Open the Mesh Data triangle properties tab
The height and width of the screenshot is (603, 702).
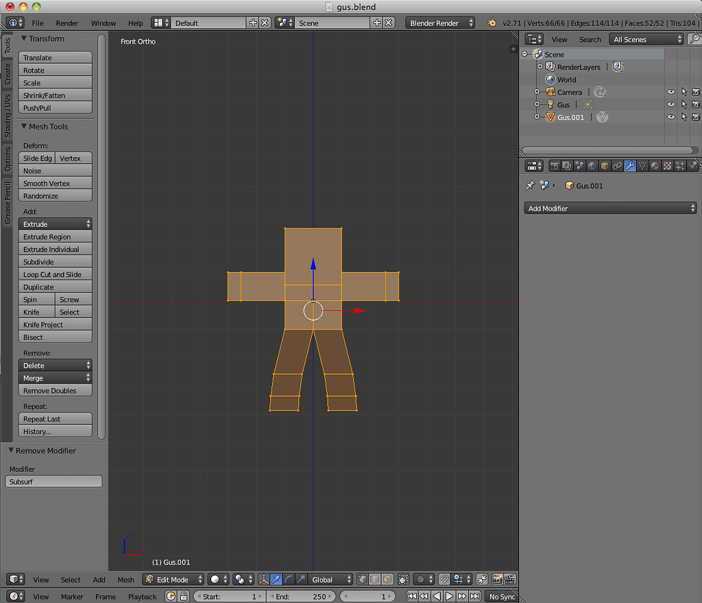pos(642,166)
